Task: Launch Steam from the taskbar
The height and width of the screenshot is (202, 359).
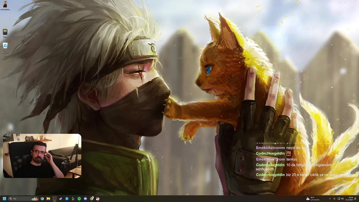Action: [x=61, y=199]
